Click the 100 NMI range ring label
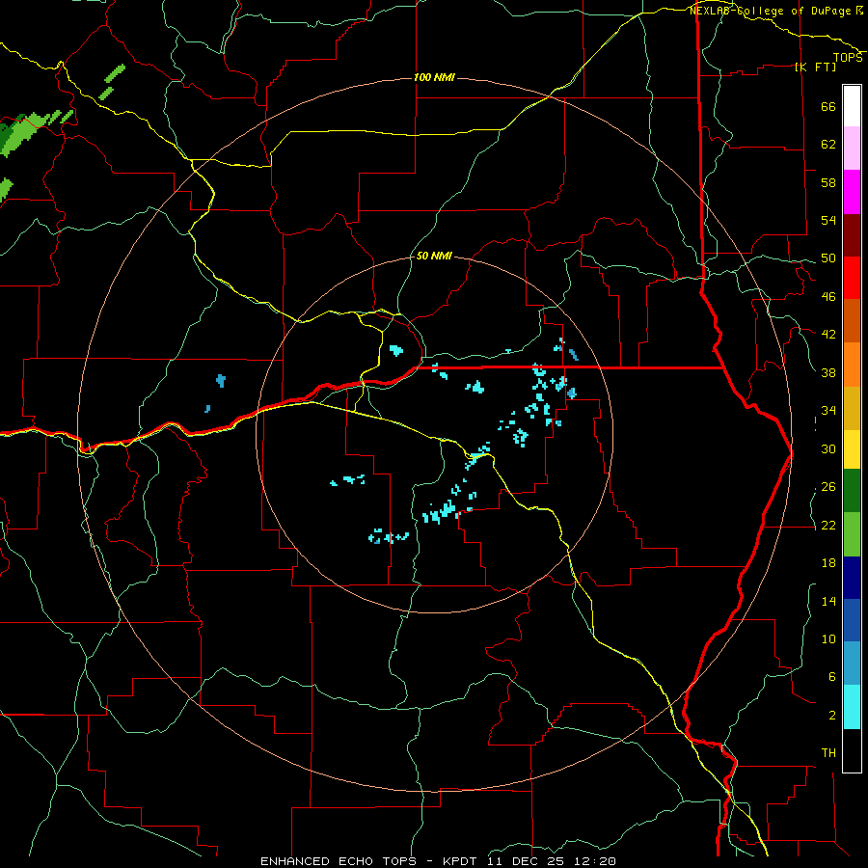Image resolution: width=868 pixels, height=868 pixels. (434, 77)
